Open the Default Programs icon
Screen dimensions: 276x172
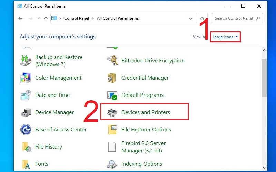[x=112, y=95]
